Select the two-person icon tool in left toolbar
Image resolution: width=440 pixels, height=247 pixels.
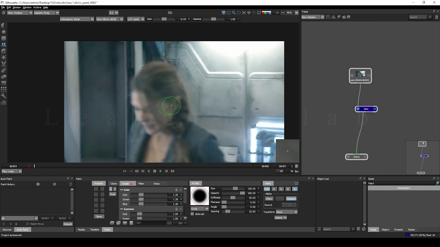coord(4,45)
